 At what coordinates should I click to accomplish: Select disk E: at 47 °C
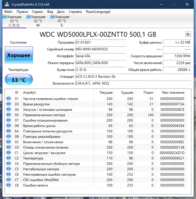pos(62,21)
